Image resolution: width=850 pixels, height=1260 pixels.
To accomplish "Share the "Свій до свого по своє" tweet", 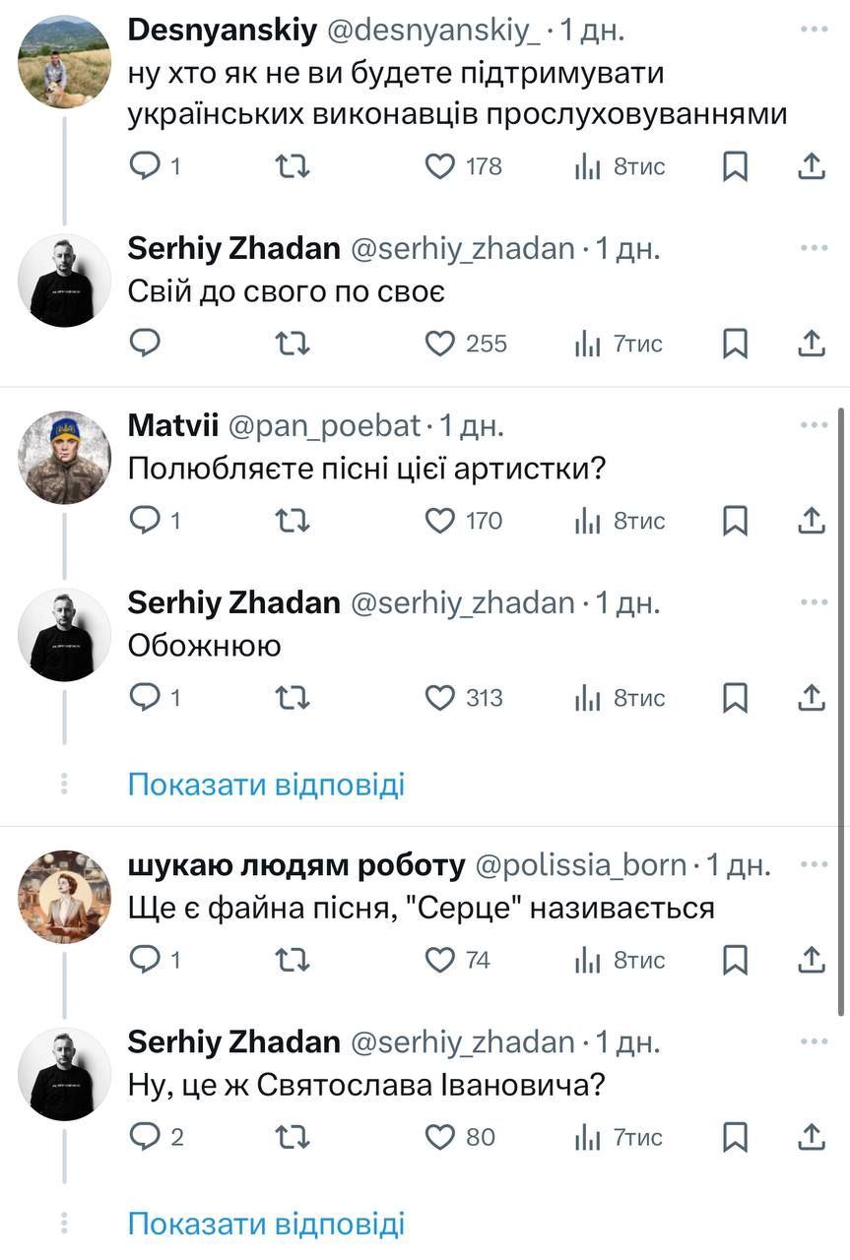I will point(810,344).
